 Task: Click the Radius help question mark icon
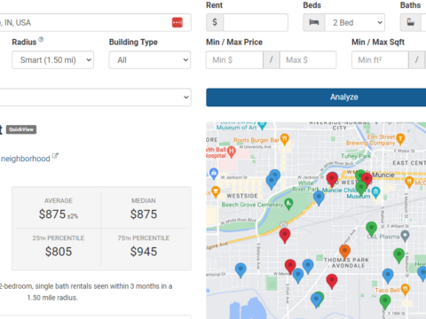click(x=41, y=39)
